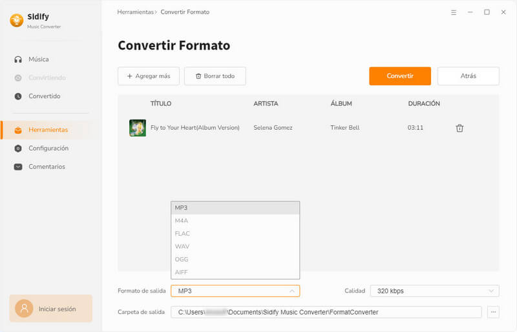The width and height of the screenshot is (517, 332).
Task: Choose AIFF from format list
Action: click(235, 273)
